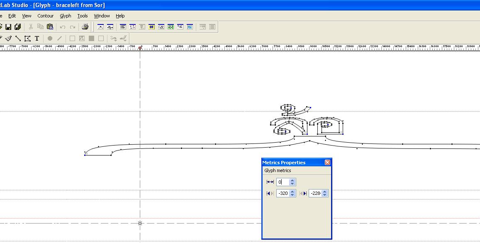Open the OpenType 'OT' panel icon

[151, 27]
